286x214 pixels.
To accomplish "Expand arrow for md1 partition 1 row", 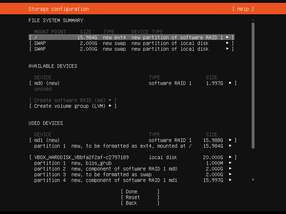I will 230,146.
